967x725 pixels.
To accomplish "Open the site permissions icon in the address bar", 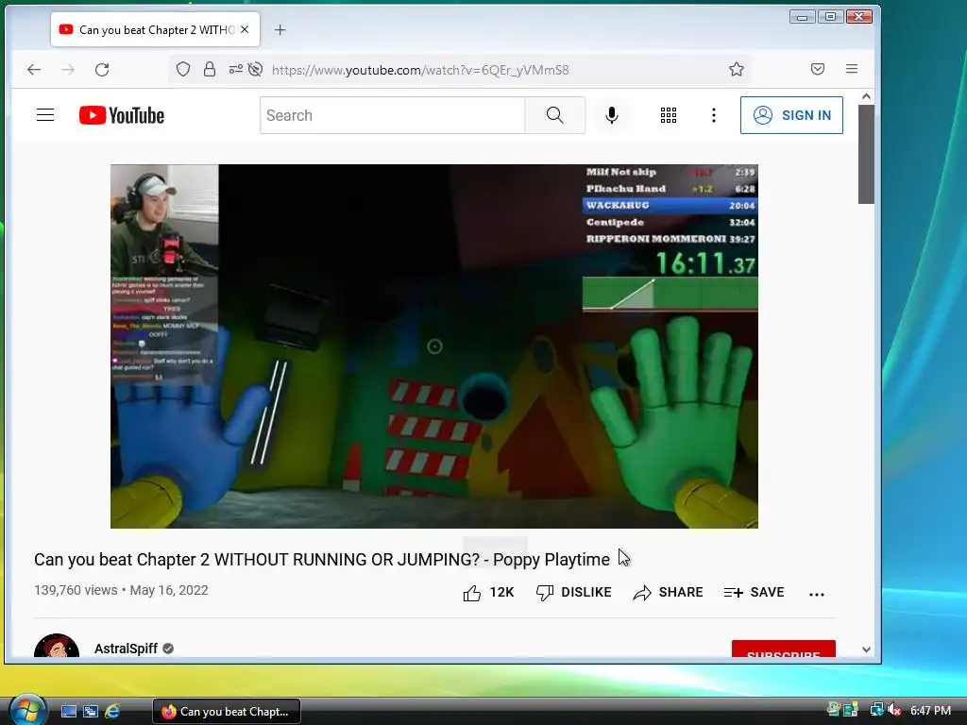I will (x=235, y=69).
